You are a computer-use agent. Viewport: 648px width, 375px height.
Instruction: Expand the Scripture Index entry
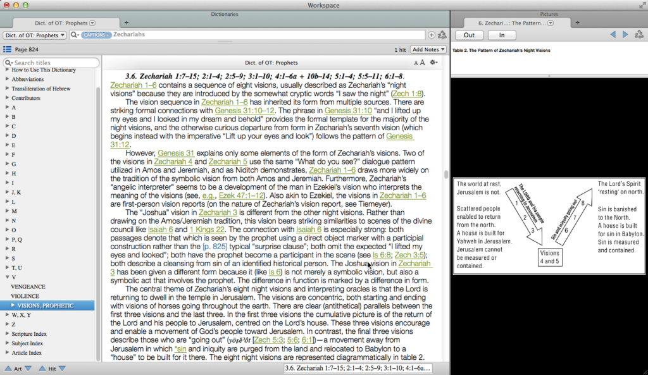pyautogui.click(x=7, y=334)
